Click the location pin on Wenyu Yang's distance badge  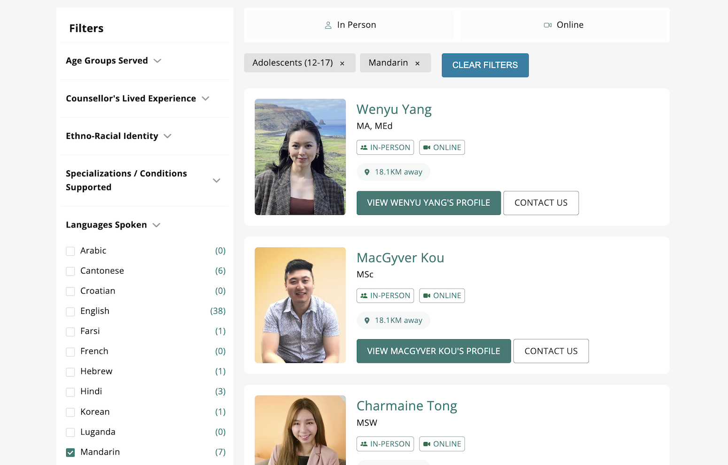click(367, 172)
